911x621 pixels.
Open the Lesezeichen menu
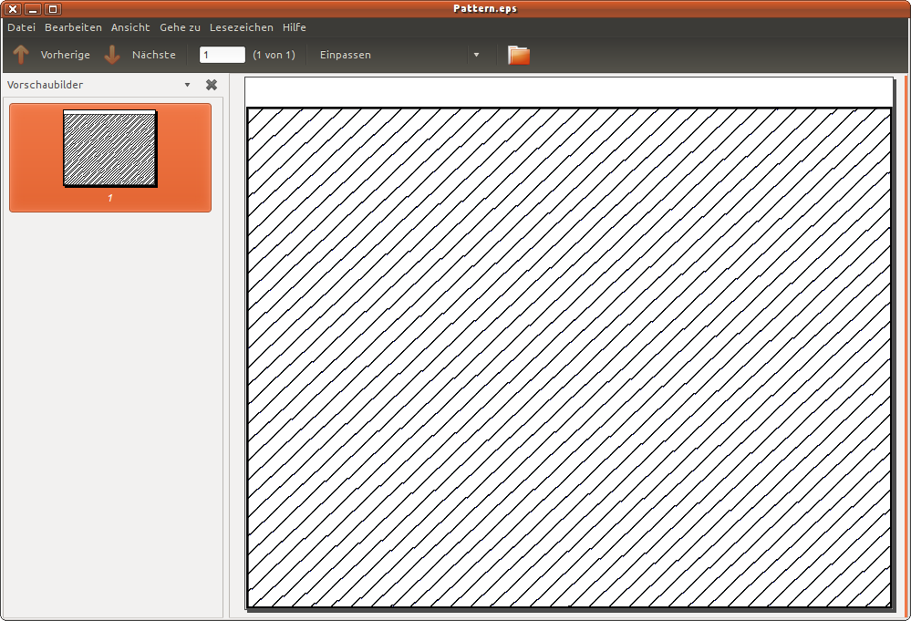pyautogui.click(x=241, y=27)
